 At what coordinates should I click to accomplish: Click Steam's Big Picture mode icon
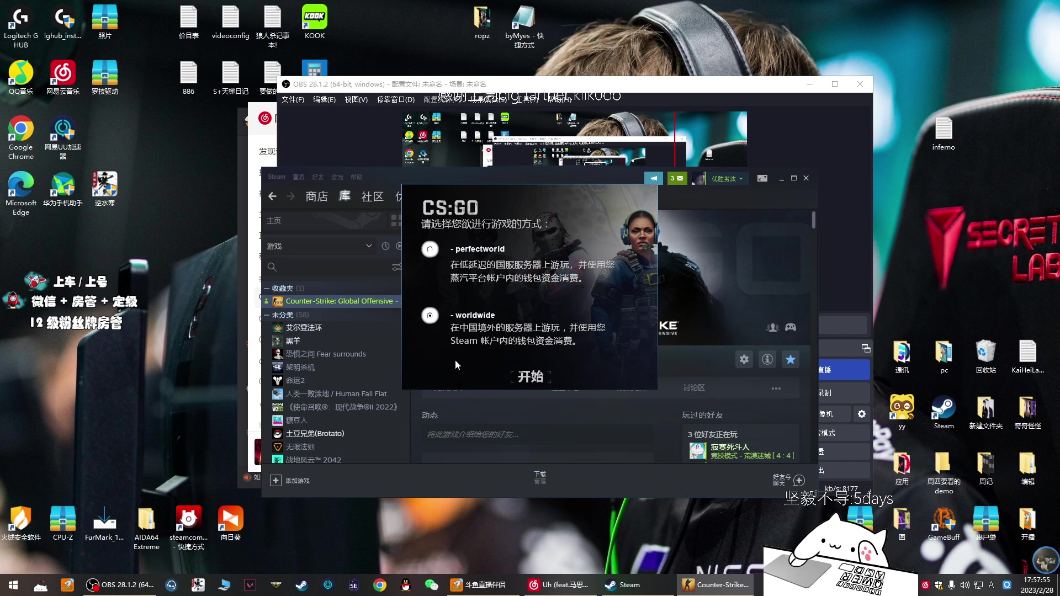762,178
